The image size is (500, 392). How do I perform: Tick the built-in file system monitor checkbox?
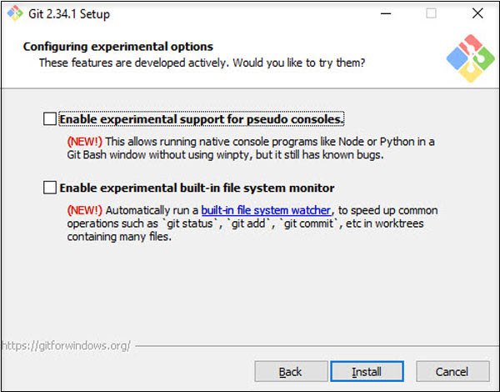pyautogui.click(x=51, y=188)
